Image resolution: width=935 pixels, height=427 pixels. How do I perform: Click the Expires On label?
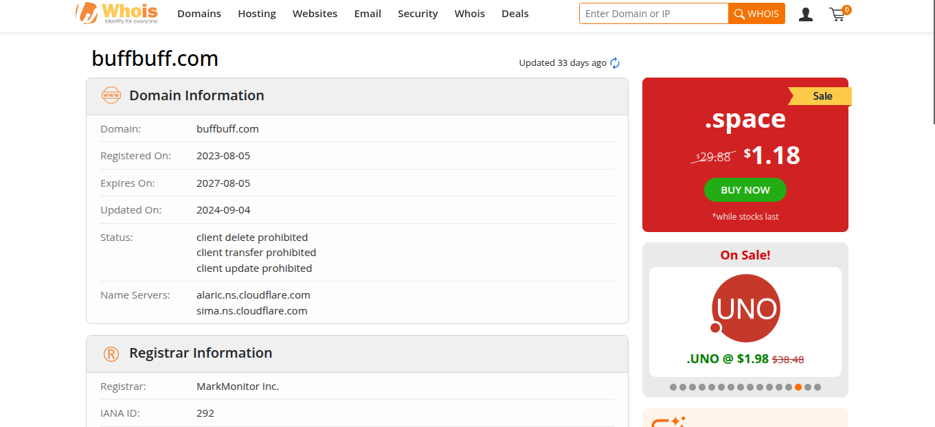(128, 183)
